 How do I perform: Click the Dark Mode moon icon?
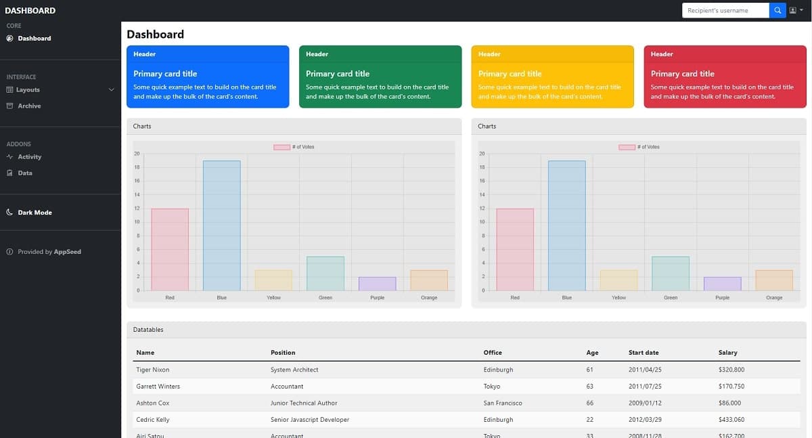click(x=9, y=213)
